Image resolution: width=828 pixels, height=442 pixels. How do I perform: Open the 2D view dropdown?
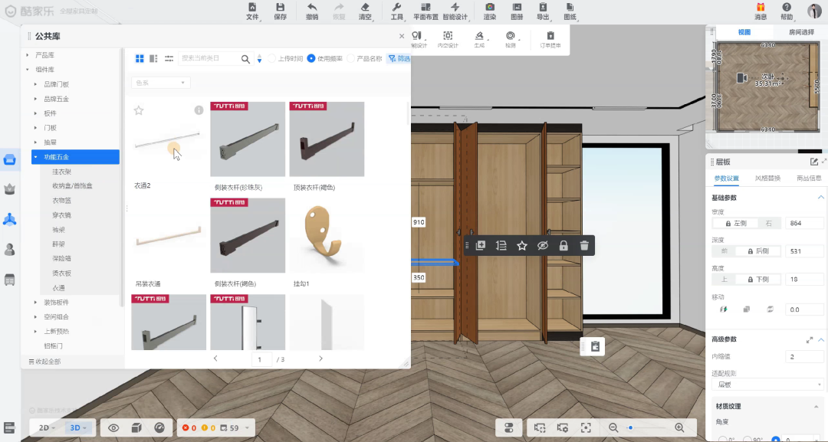[x=48, y=427]
